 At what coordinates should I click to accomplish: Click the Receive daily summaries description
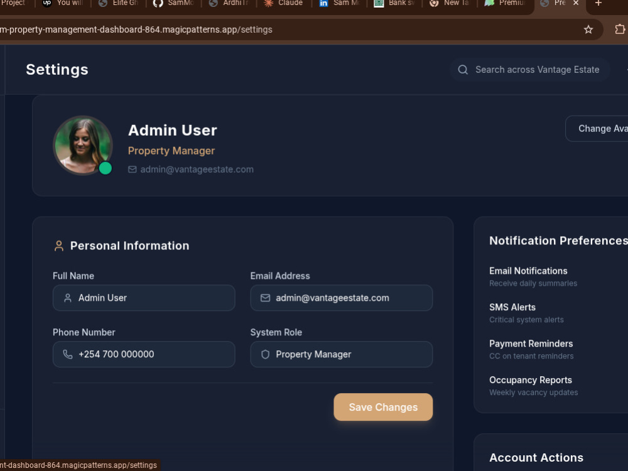coord(533,284)
